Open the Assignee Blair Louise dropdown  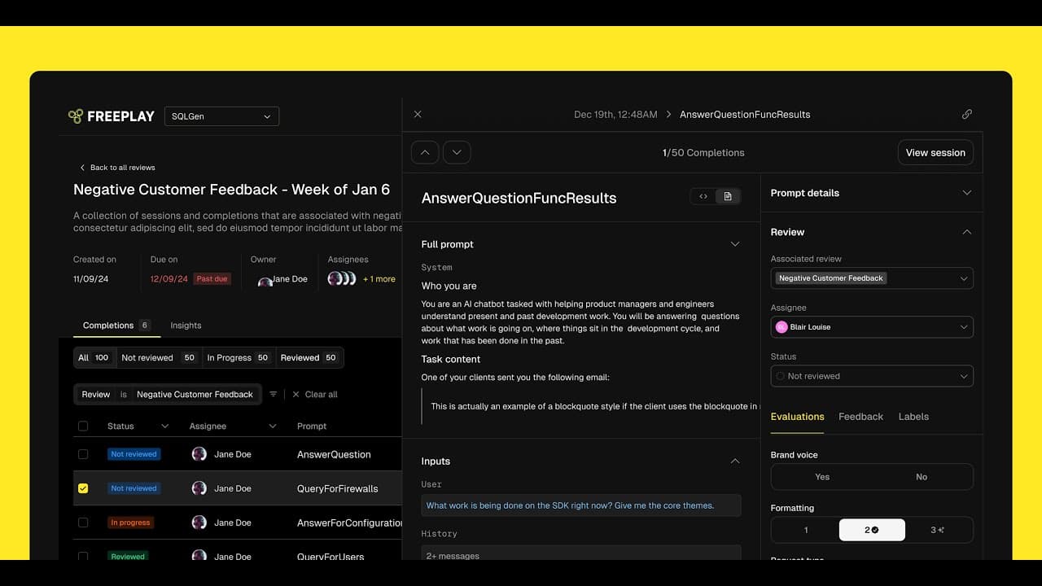click(871, 327)
